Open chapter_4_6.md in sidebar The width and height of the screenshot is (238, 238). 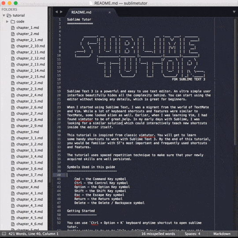click(30, 224)
